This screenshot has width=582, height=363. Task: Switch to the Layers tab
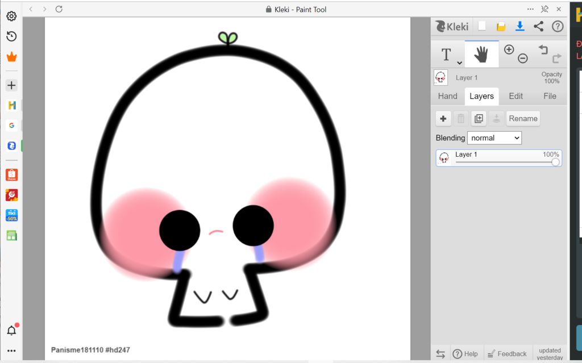(x=481, y=96)
